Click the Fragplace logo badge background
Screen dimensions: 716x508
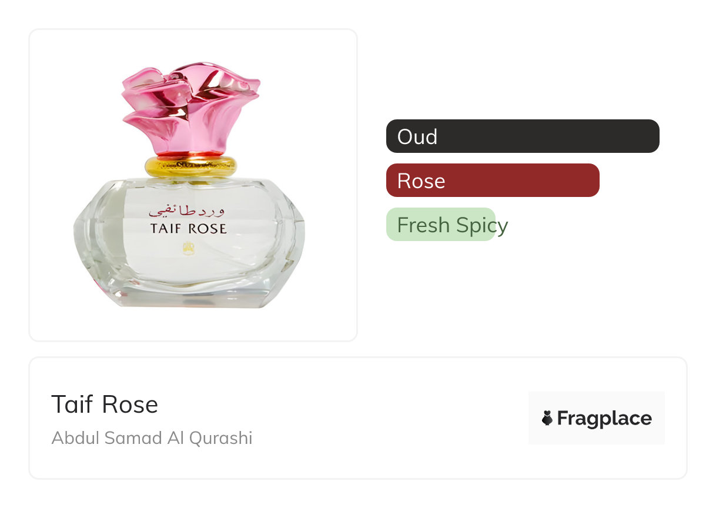point(597,418)
